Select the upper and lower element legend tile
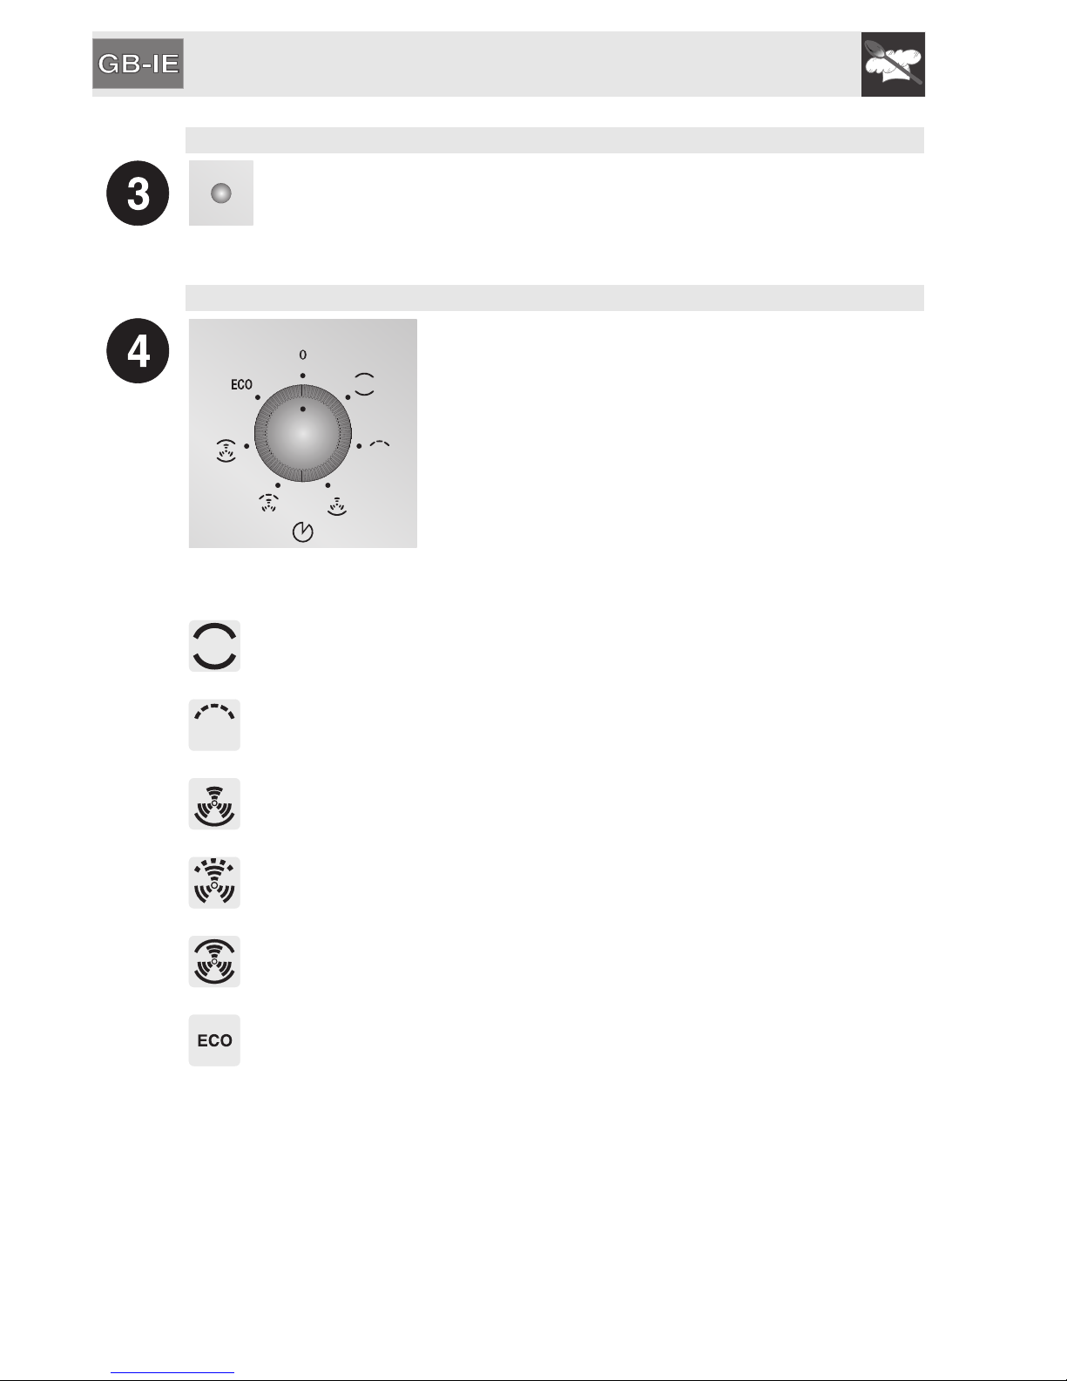The width and height of the screenshot is (1067, 1381). coord(214,646)
